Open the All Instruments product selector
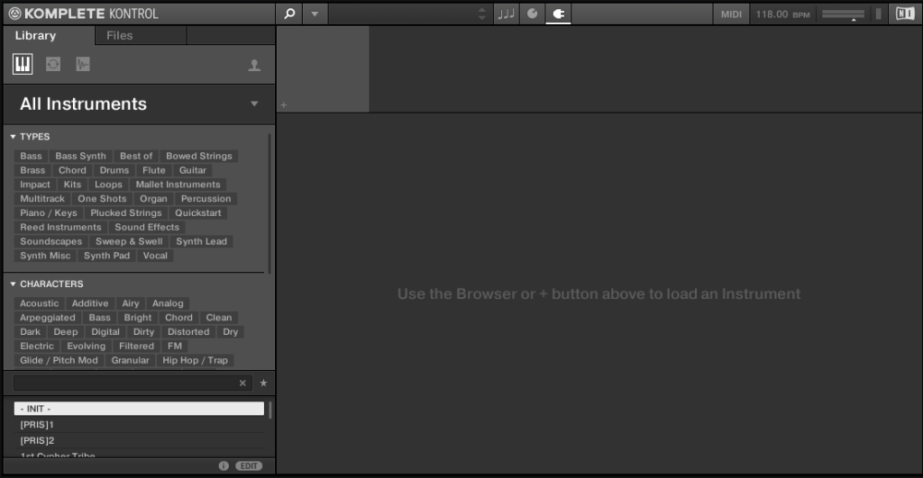Screen dimensions: 923x478 pos(139,104)
